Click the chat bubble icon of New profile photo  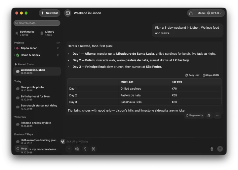pos(18,89)
